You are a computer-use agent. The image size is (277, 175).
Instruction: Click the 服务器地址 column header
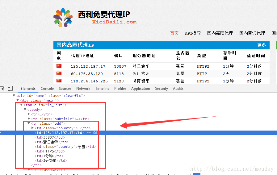tap(144, 56)
